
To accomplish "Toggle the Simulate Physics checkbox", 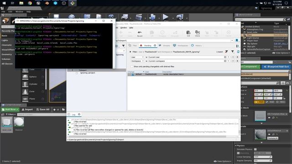I will (x=255, y=149).
